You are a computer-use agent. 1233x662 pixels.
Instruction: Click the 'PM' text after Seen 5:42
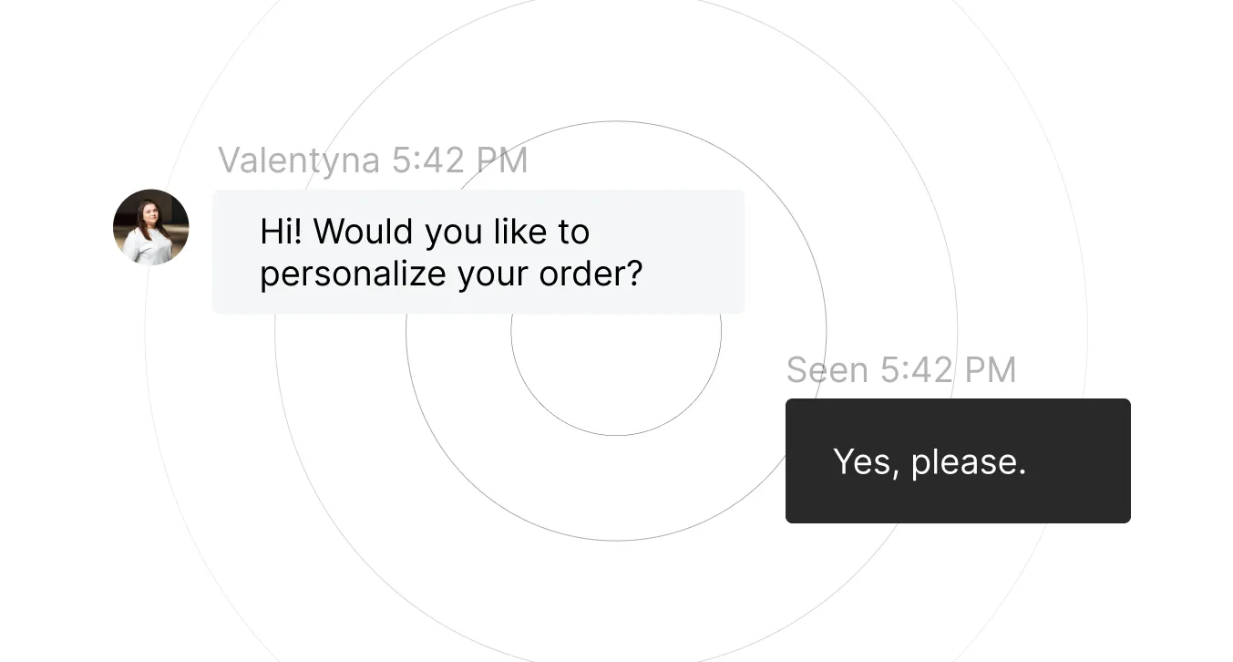click(991, 370)
